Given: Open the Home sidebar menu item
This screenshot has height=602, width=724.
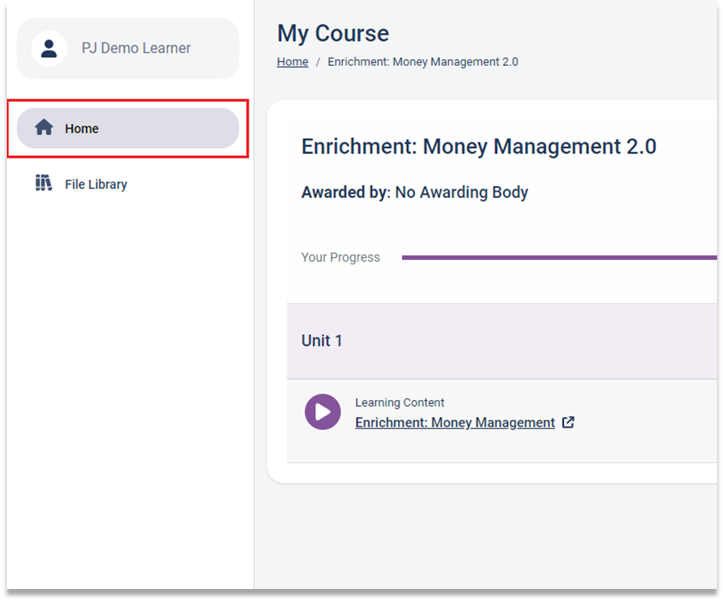Looking at the screenshot, I should (128, 129).
